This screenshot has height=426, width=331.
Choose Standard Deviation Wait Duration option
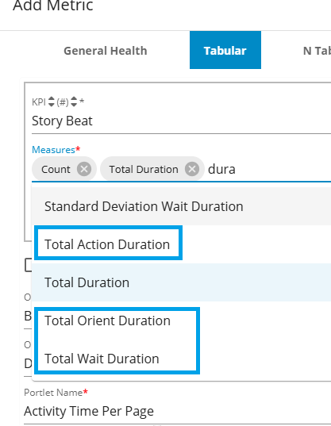pyautogui.click(x=182, y=206)
